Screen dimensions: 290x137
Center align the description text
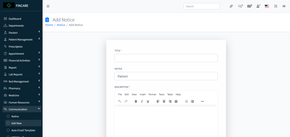164,101
